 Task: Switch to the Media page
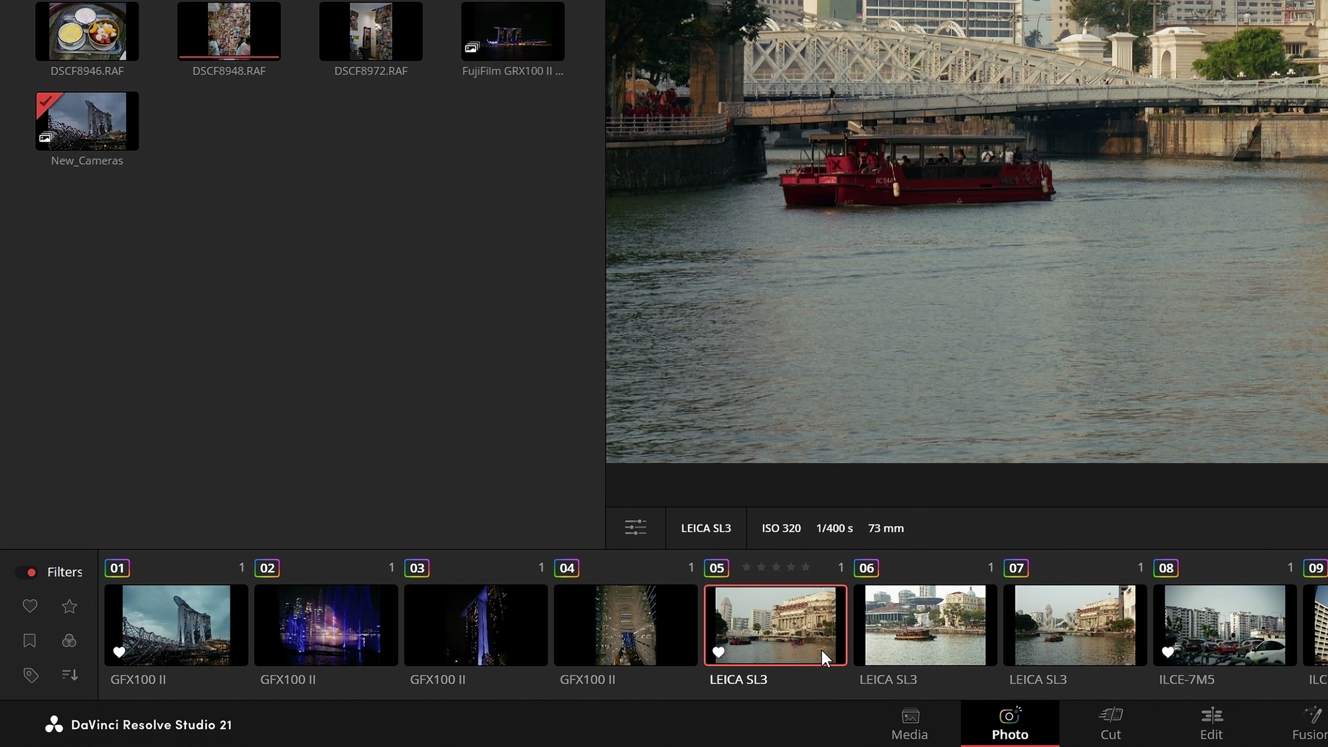(910, 724)
